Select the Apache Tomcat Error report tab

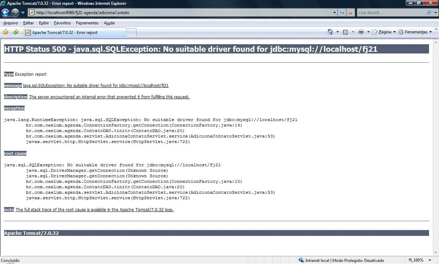pos(64,33)
